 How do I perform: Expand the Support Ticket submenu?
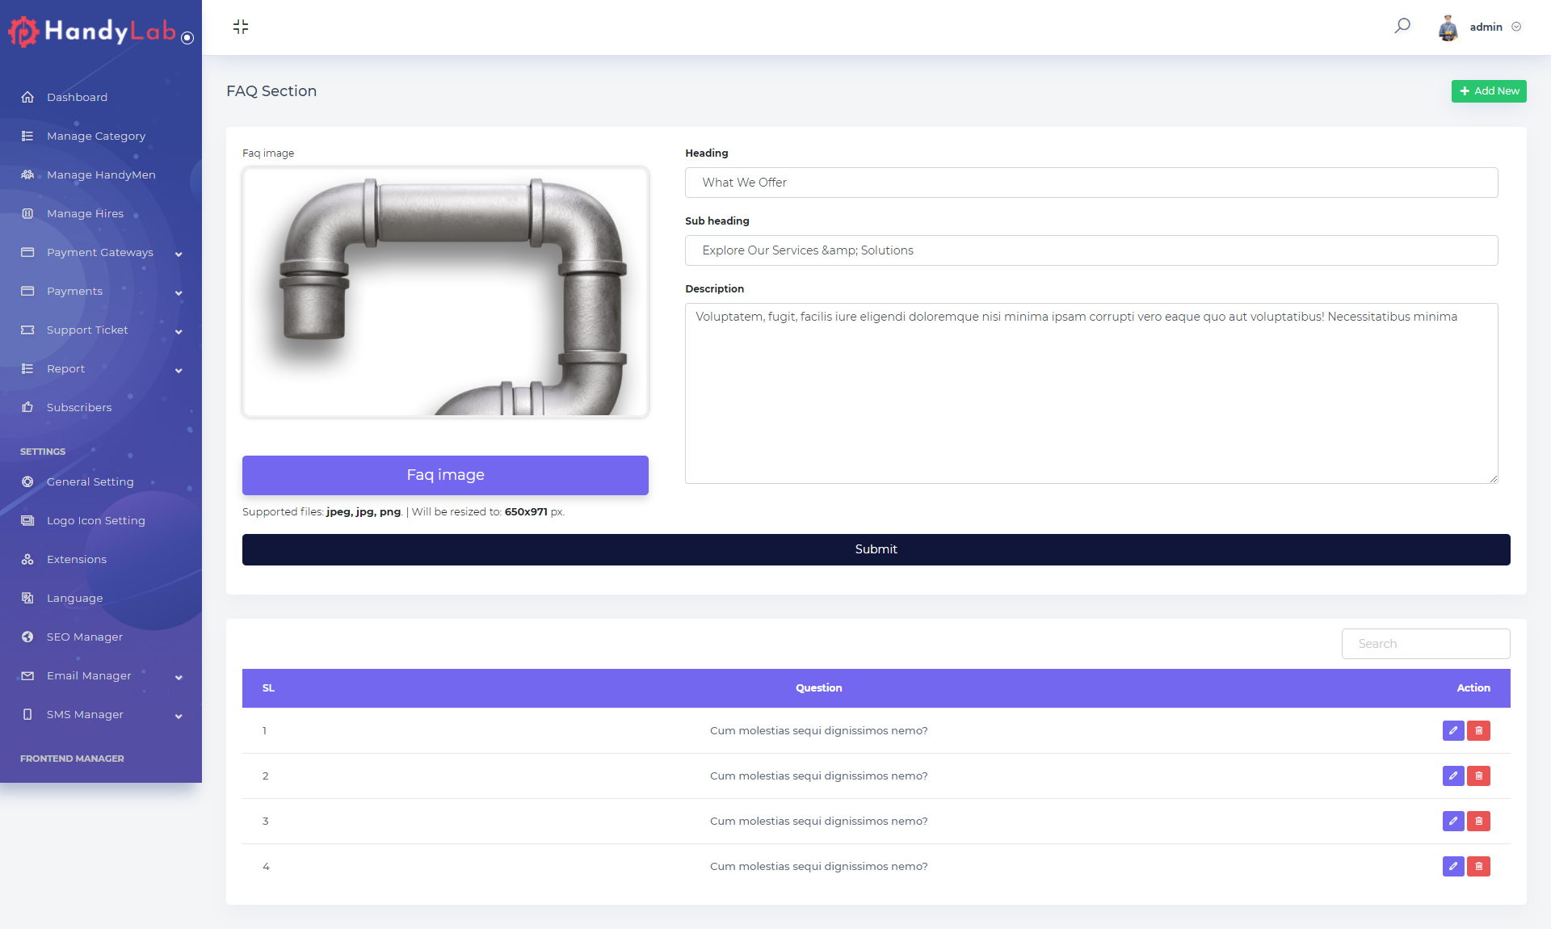[86, 330]
